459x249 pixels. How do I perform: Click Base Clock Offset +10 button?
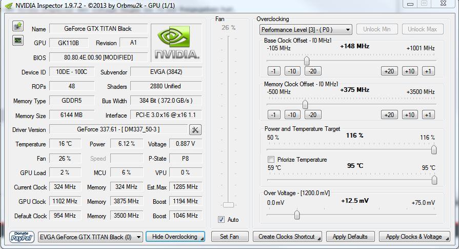click(410, 71)
